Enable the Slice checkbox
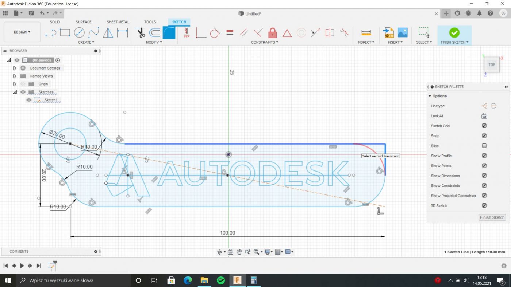 click(x=484, y=146)
